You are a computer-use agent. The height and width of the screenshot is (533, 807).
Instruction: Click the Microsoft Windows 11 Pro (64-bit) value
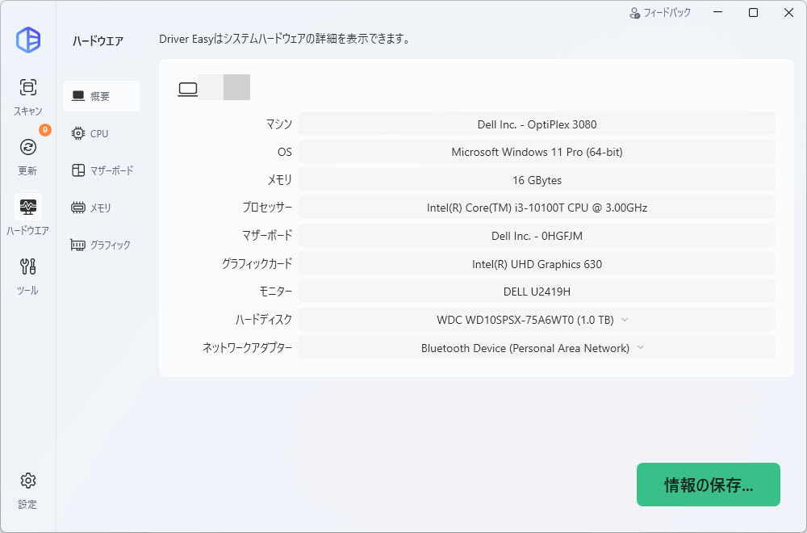click(x=537, y=153)
